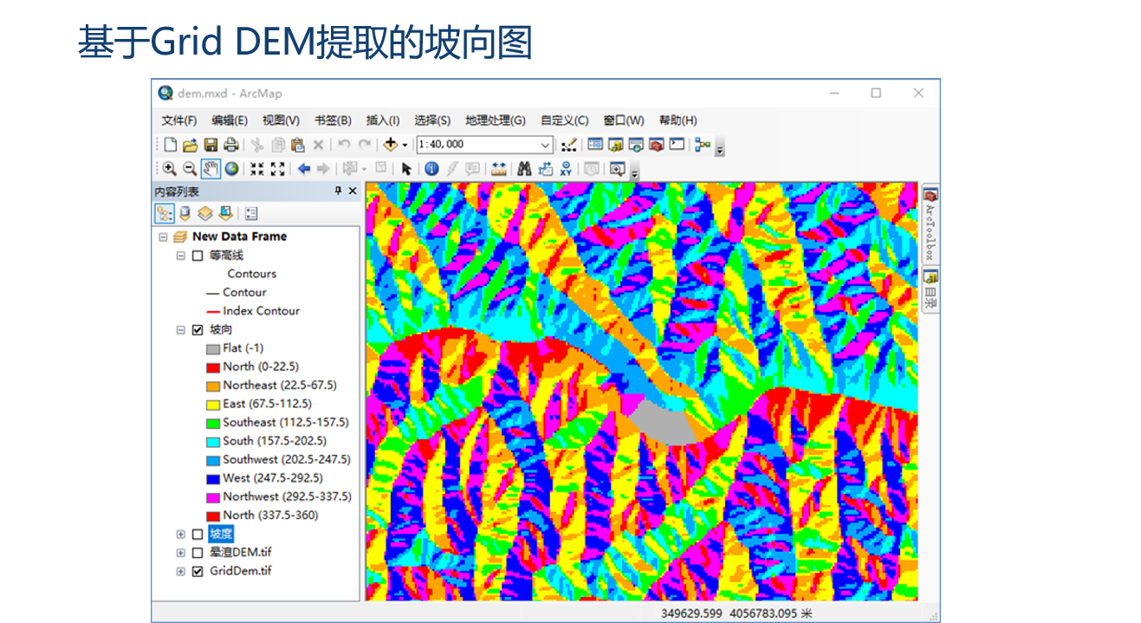Screen dimensions: 1141x623
Task: Close the 内容列表 panel
Action: pyautogui.click(x=353, y=191)
